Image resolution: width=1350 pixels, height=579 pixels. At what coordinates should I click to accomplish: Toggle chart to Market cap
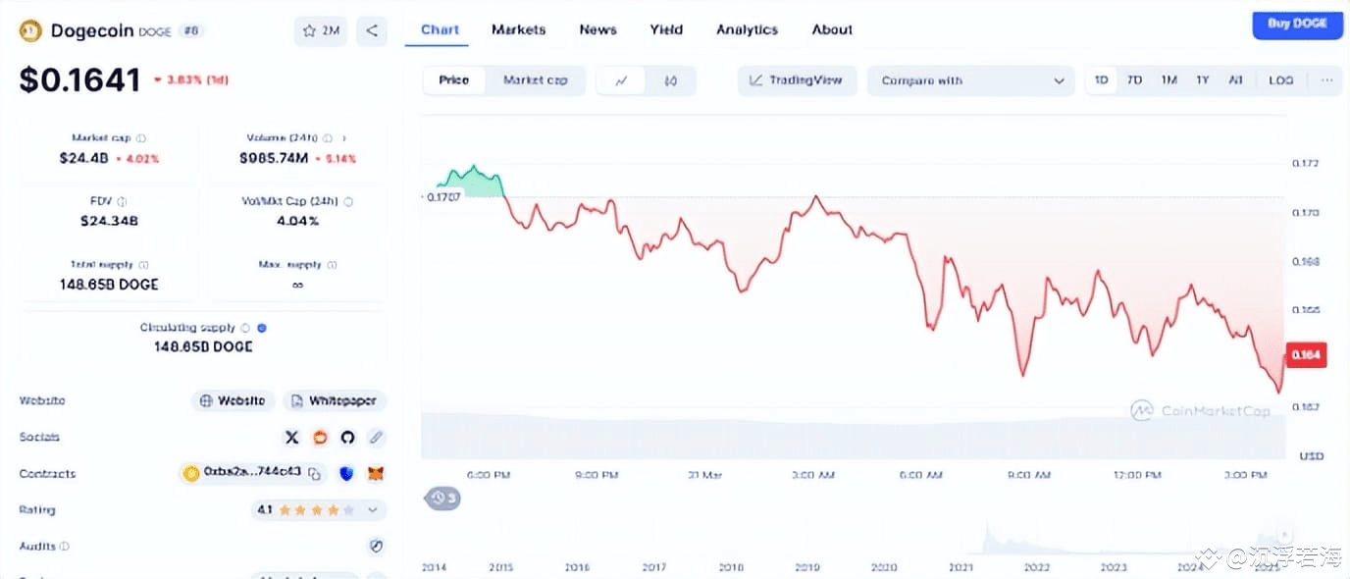coord(535,80)
